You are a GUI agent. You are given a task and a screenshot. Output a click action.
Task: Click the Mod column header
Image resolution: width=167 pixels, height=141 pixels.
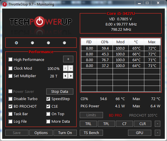coord(120,42)
